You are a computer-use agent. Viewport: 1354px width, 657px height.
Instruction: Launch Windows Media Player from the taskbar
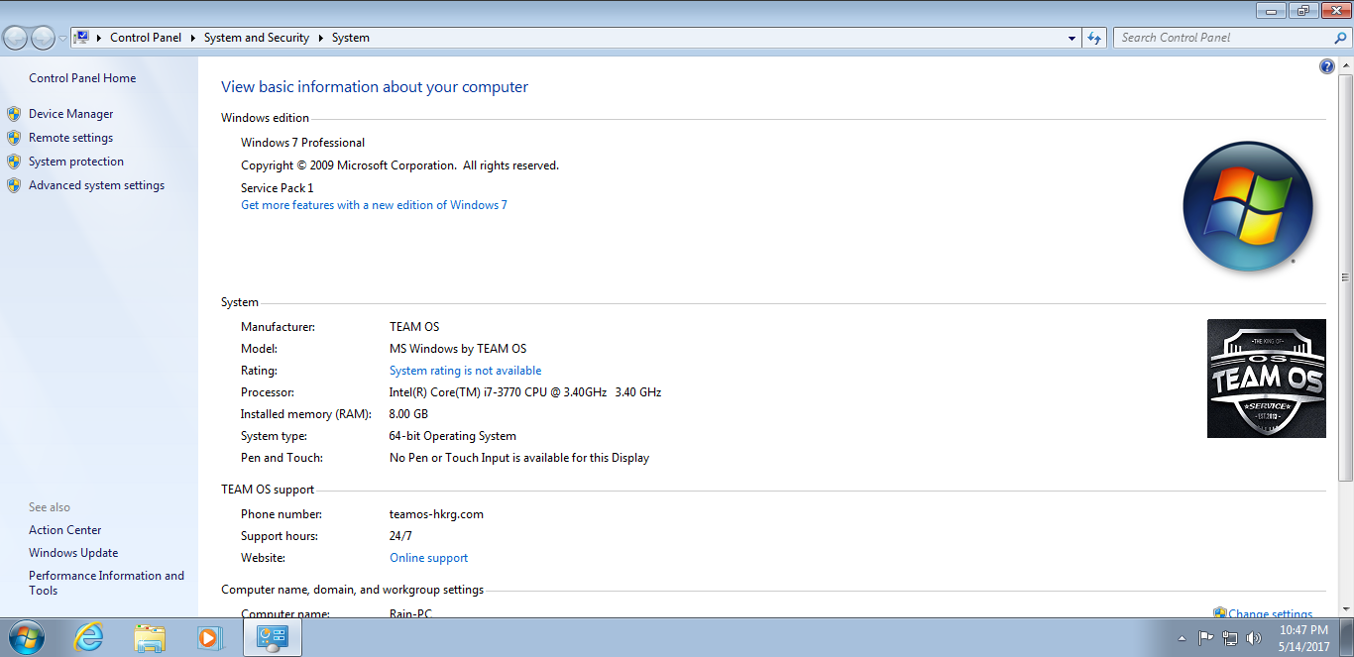coord(210,638)
